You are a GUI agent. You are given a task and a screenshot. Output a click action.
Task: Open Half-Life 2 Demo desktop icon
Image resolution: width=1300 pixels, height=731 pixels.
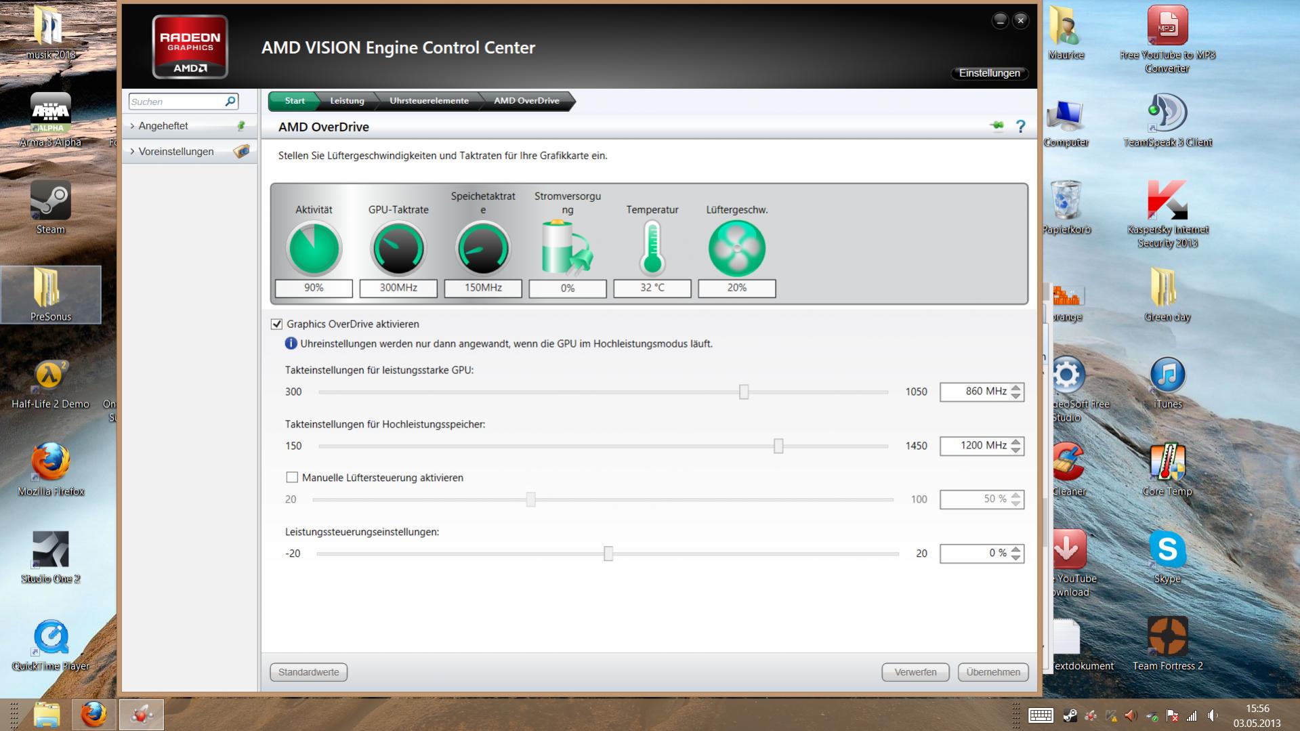(50, 383)
